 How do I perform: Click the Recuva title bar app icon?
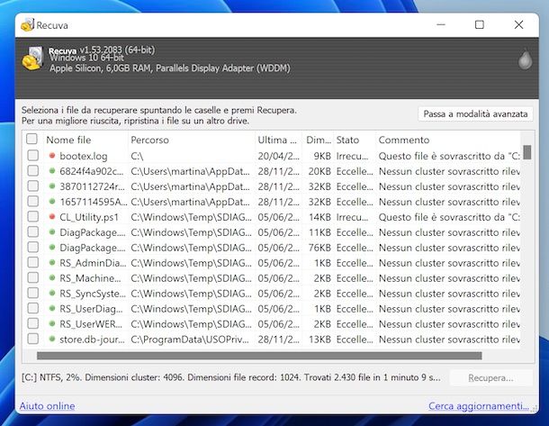point(27,25)
